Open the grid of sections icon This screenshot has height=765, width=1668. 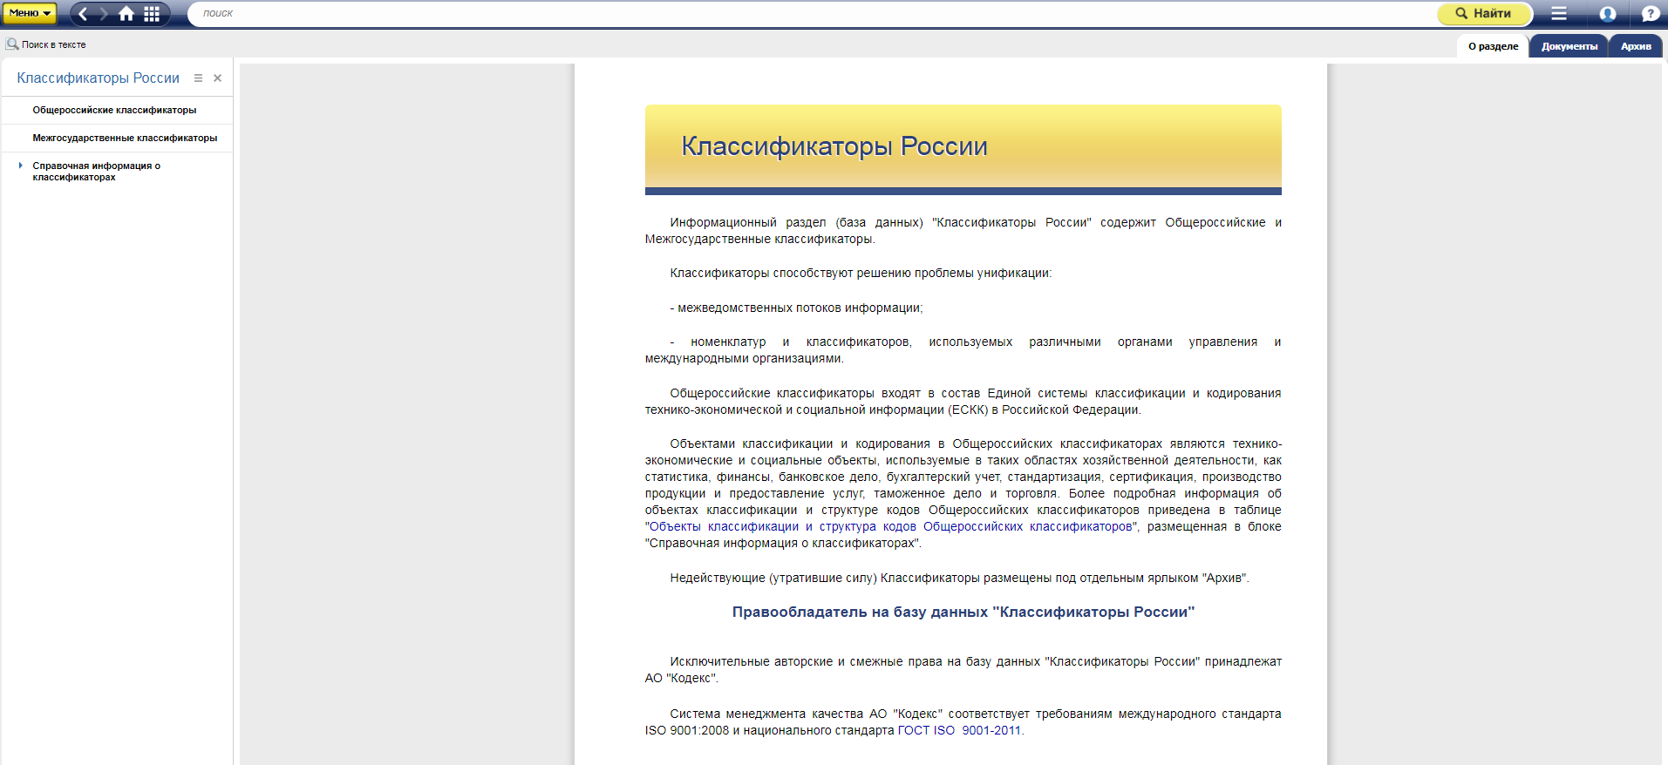click(x=152, y=14)
